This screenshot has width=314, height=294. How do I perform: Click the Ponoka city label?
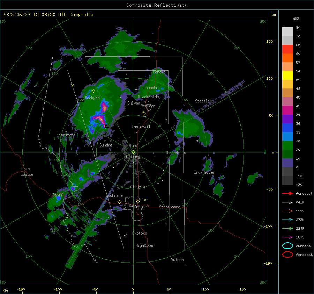pos(159,72)
